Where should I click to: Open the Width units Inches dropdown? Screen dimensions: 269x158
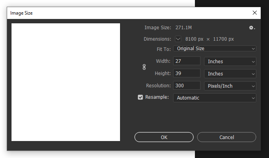coord(230,61)
